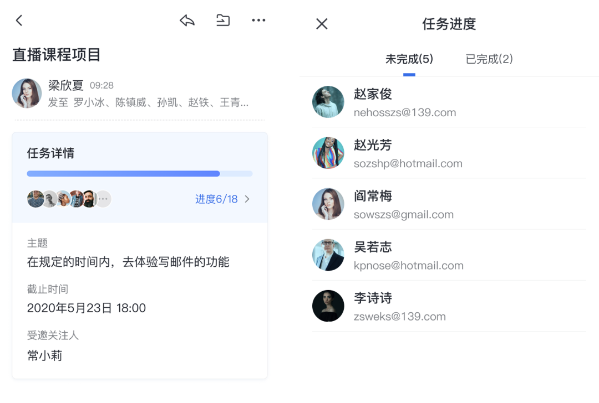Click the reply arrow icon

point(187,20)
